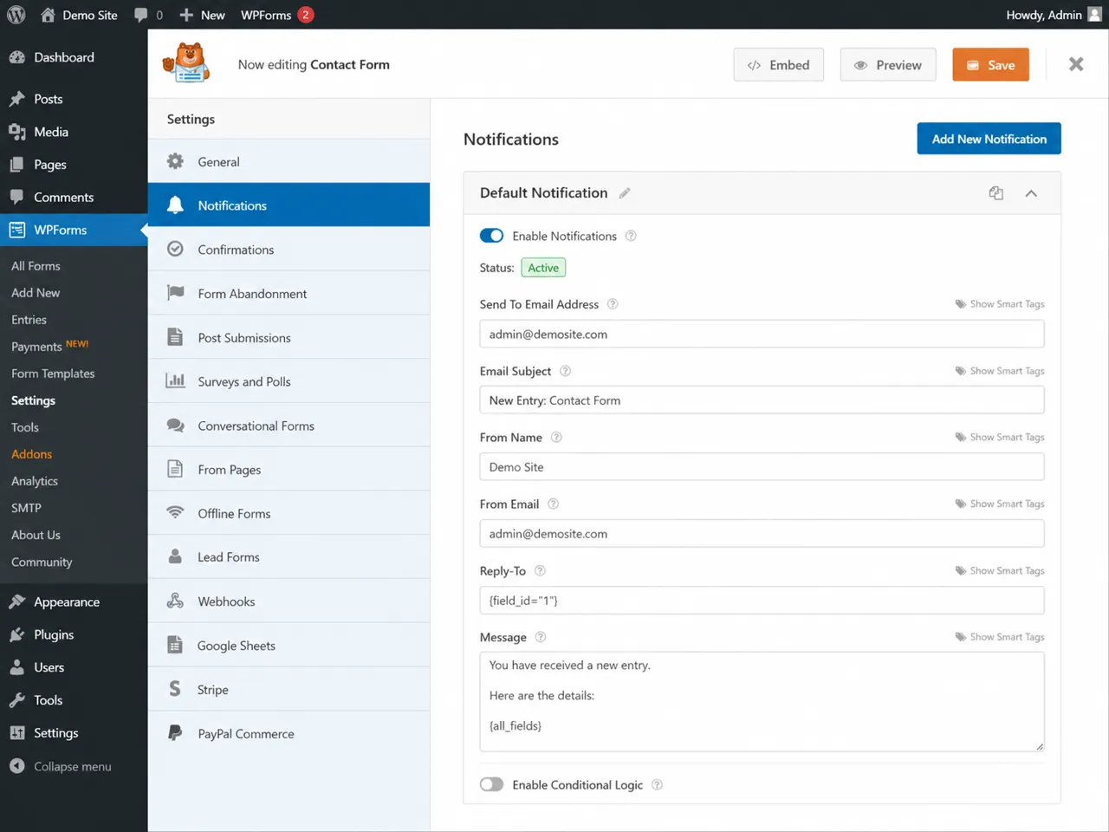Open Stripe settings
Screen dimensions: 1109x832
click(289, 689)
